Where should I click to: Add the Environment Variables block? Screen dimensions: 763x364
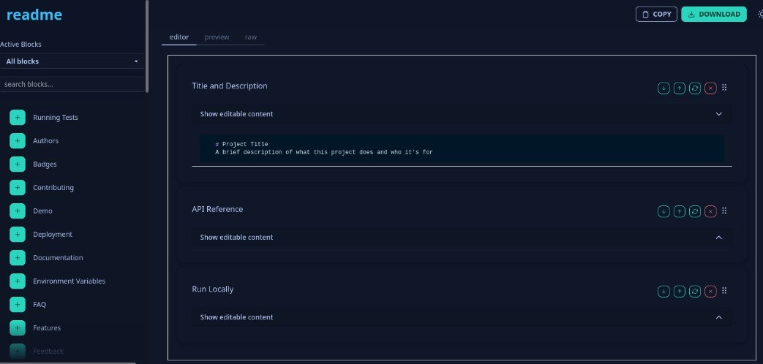click(x=18, y=281)
